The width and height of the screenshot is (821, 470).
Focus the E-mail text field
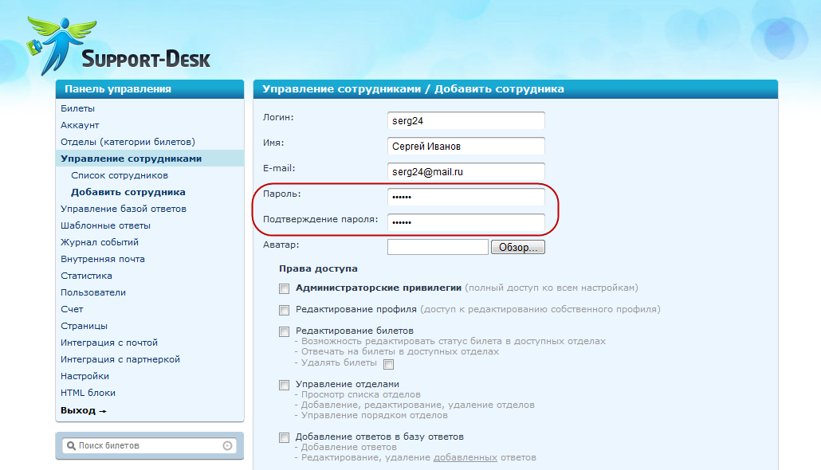point(465,171)
